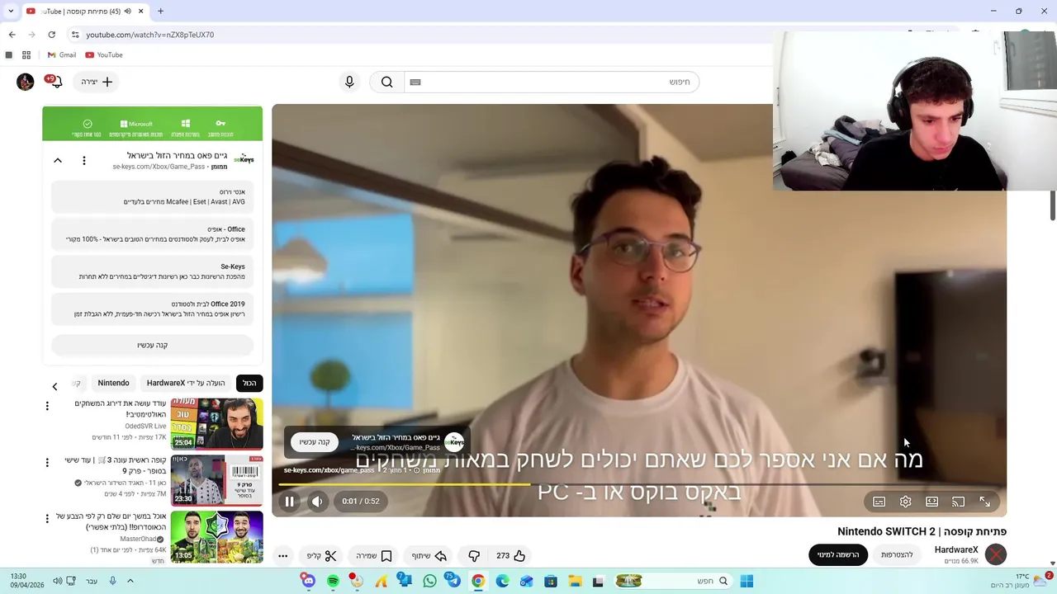Pause the video playback
This screenshot has height=594, width=1057.
click(289, 502)
